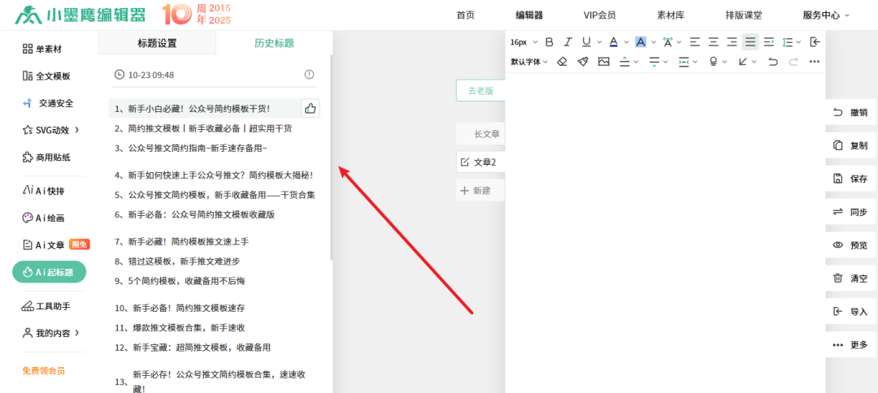Undo using the toolbar back arrow

773,62
